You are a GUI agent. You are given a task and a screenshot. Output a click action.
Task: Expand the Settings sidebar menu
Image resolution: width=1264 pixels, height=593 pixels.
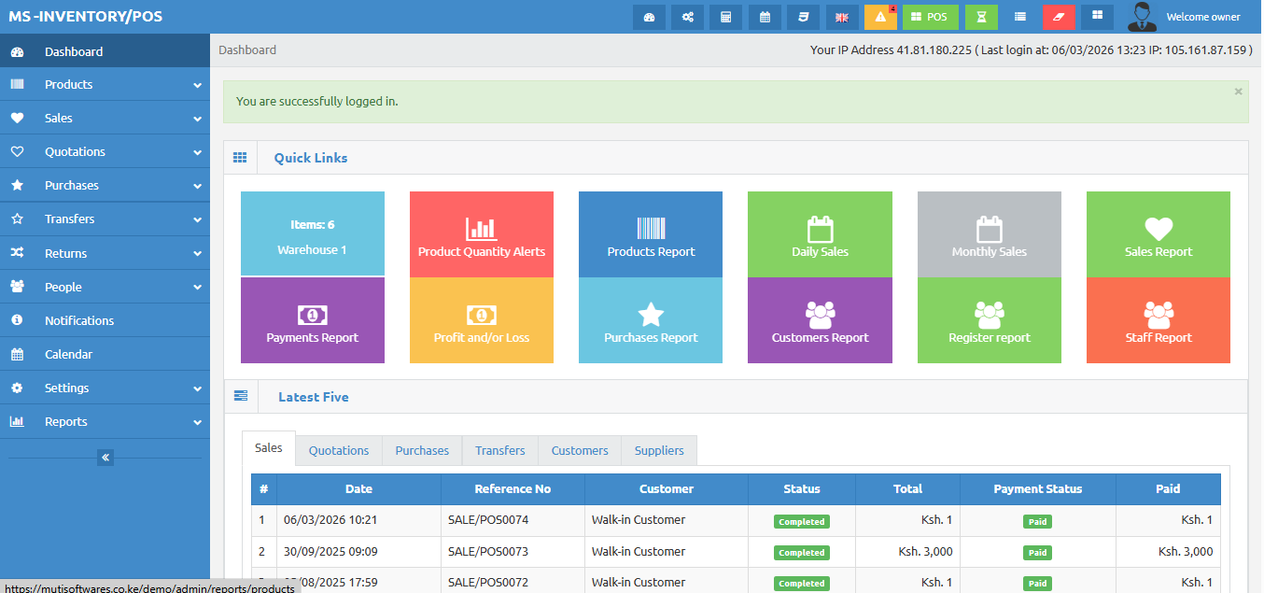coord(105,388)
